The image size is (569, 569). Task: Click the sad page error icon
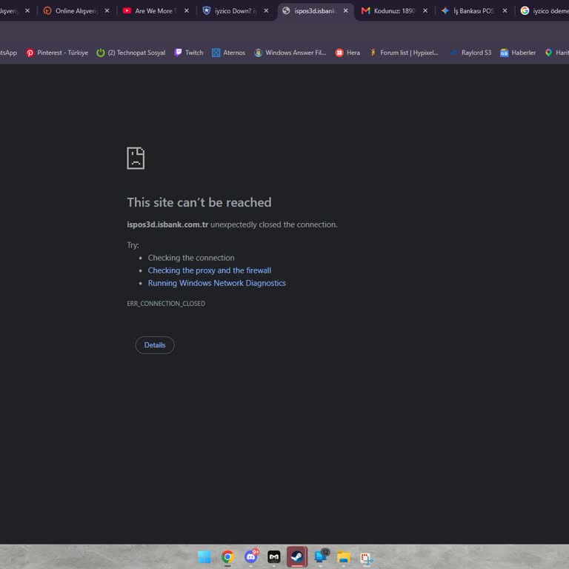(x=136, y=158)
